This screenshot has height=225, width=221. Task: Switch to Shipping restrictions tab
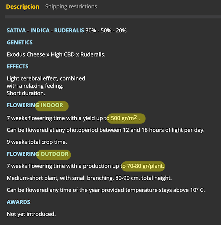pos(71,7)
